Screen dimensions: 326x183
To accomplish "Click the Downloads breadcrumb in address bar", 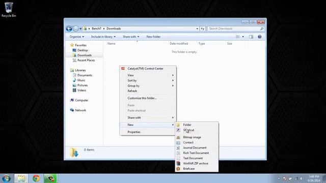I will click(114, 28).
